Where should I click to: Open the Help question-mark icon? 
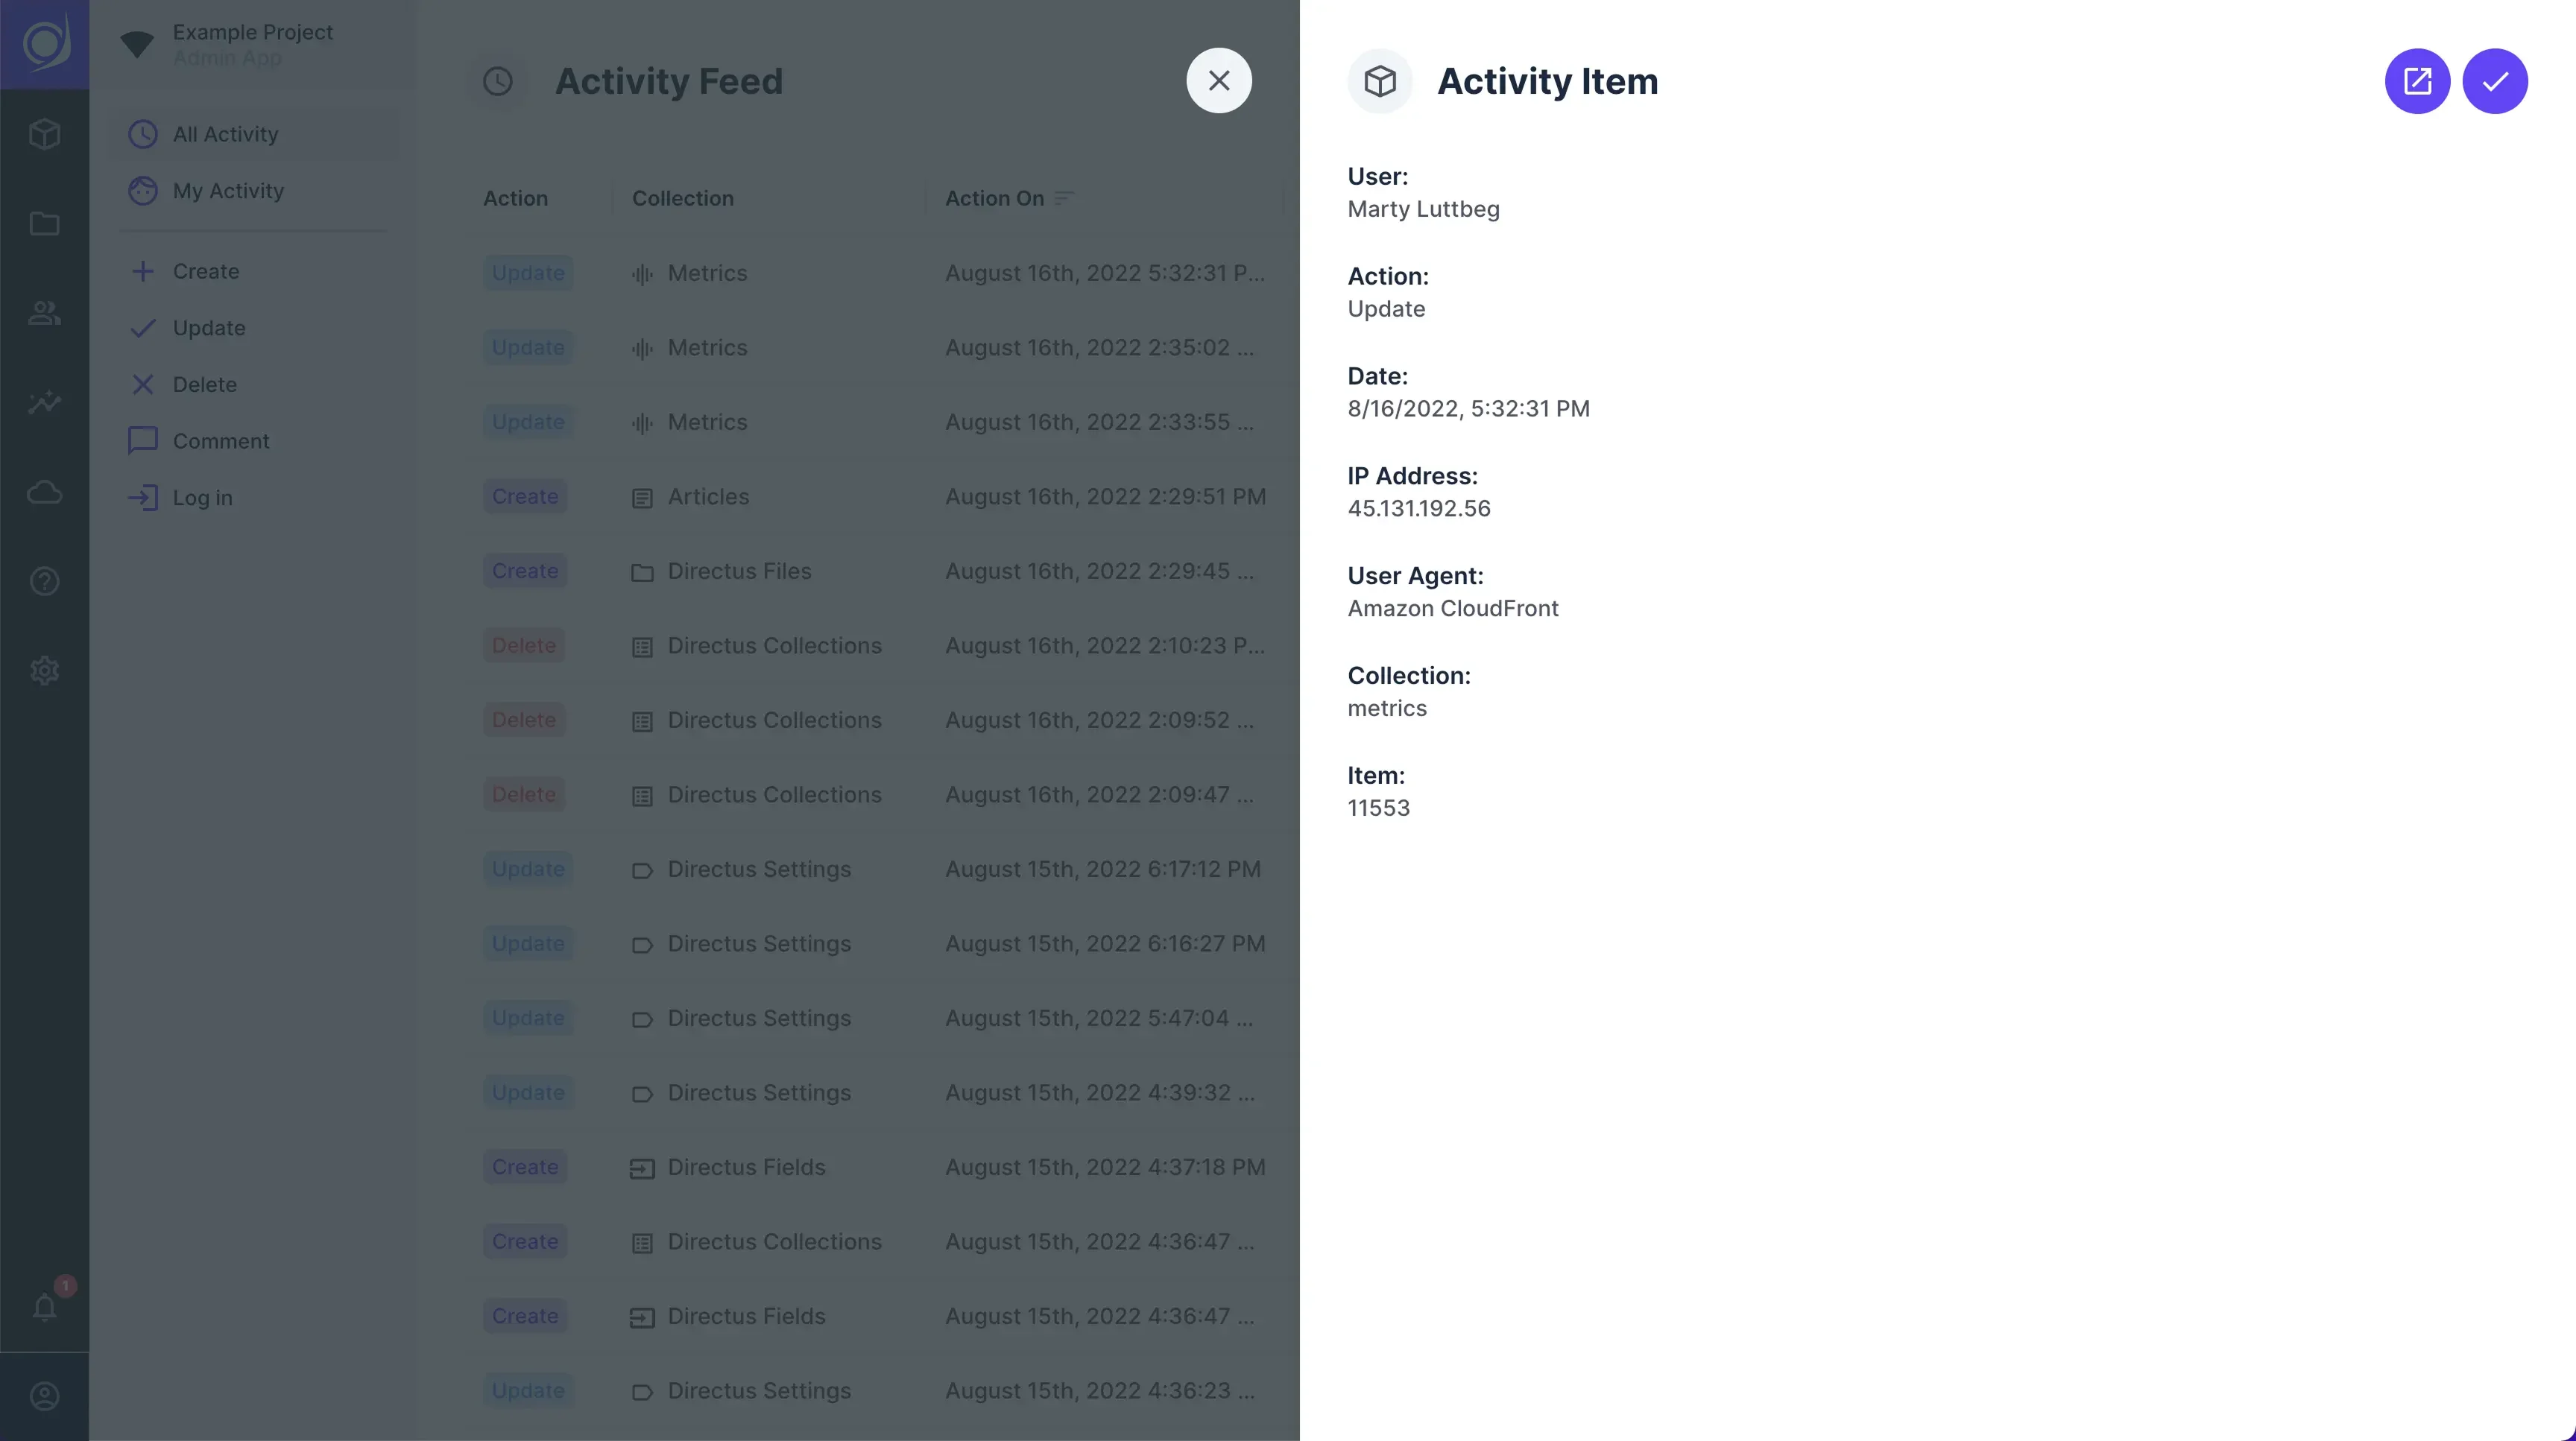(x=44, y=580)
